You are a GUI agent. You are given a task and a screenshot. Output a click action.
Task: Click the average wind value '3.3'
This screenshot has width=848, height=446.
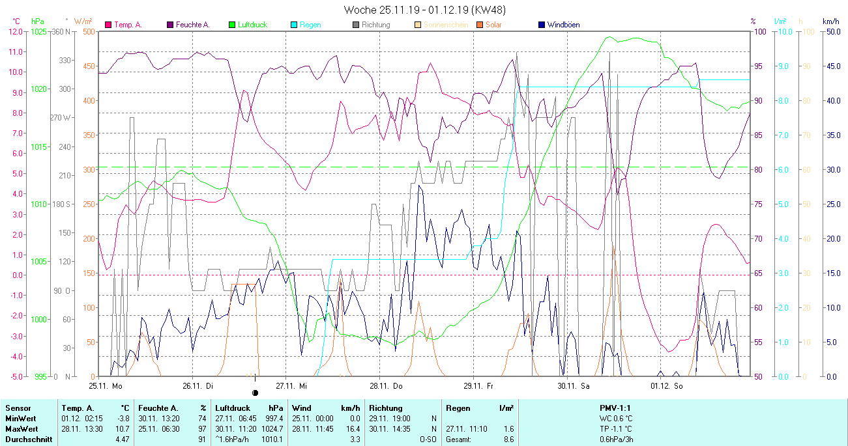(x=355, y=439)
